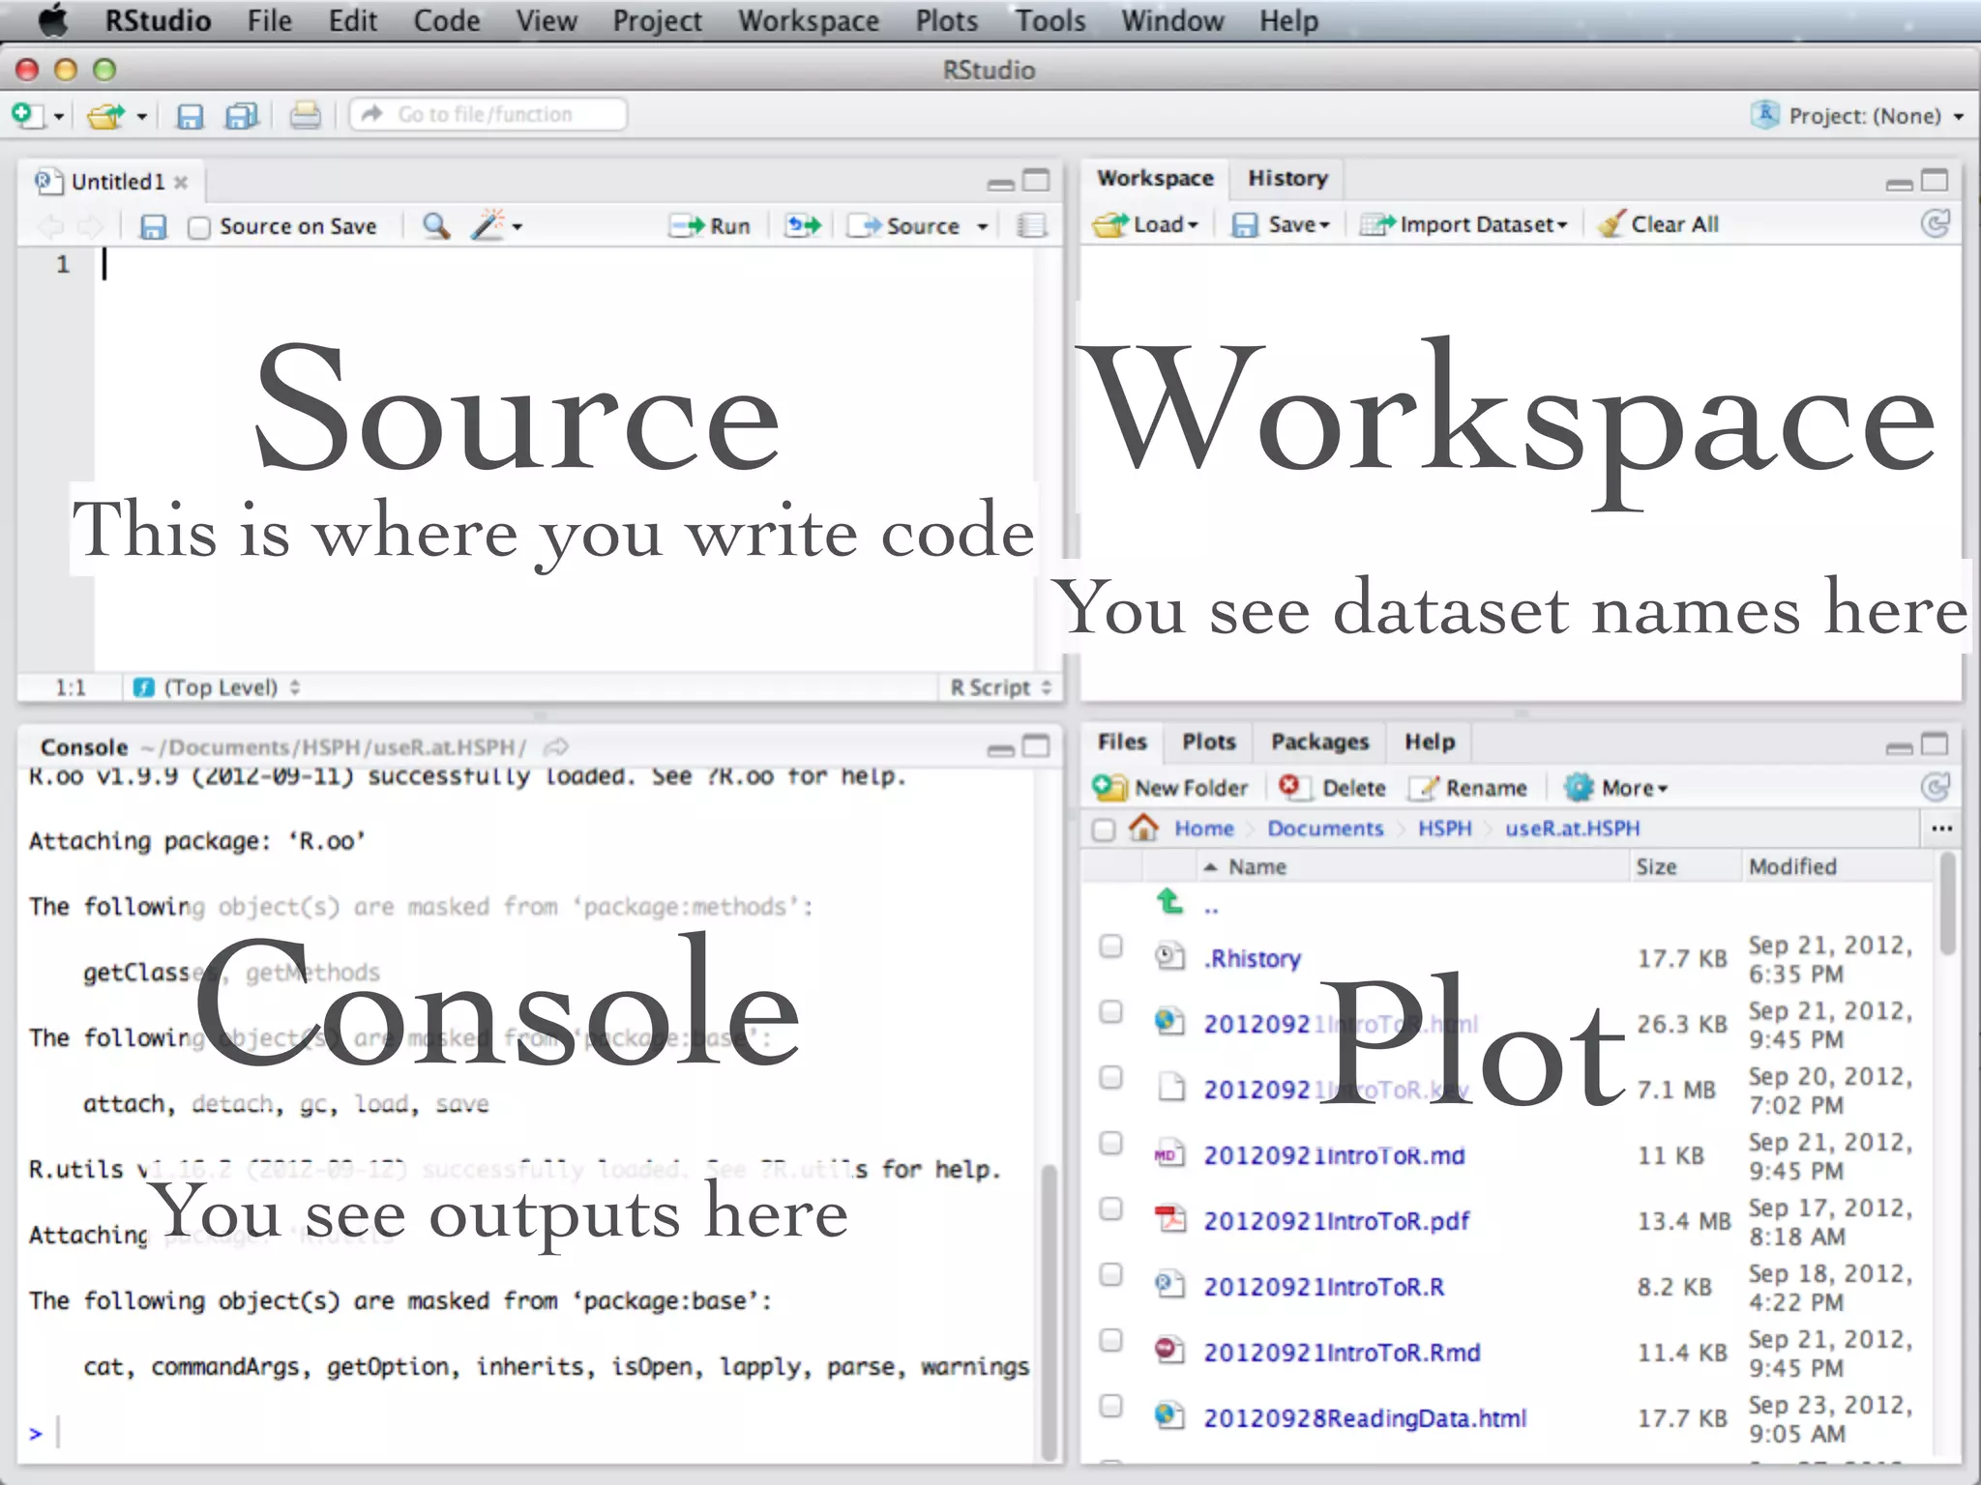1981x1485 pixels.
Task: Run the current line with Run button
Action: [x=710, y=225]
